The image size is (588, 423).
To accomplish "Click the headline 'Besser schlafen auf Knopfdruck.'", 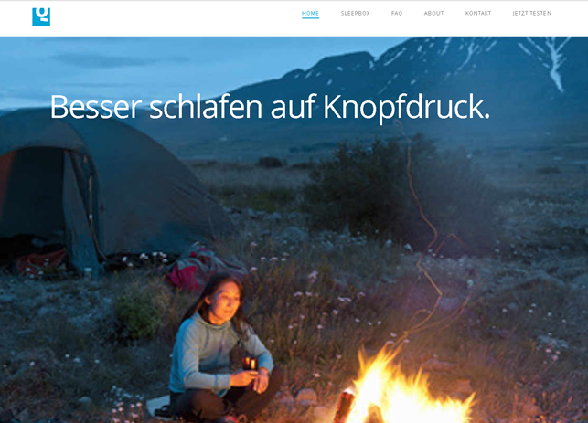I will (x=270, y=108).
